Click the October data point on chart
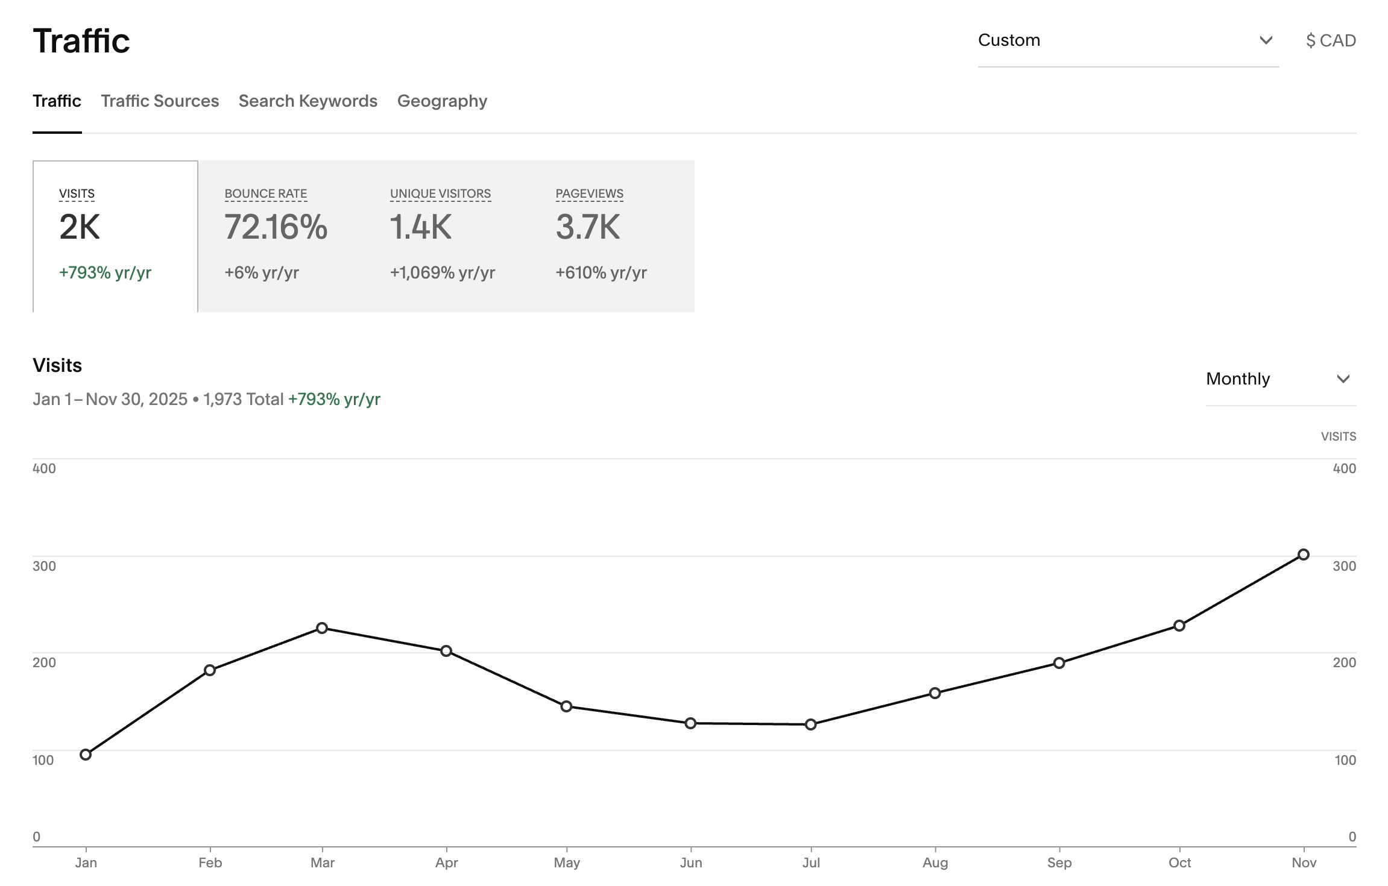 1179,626
